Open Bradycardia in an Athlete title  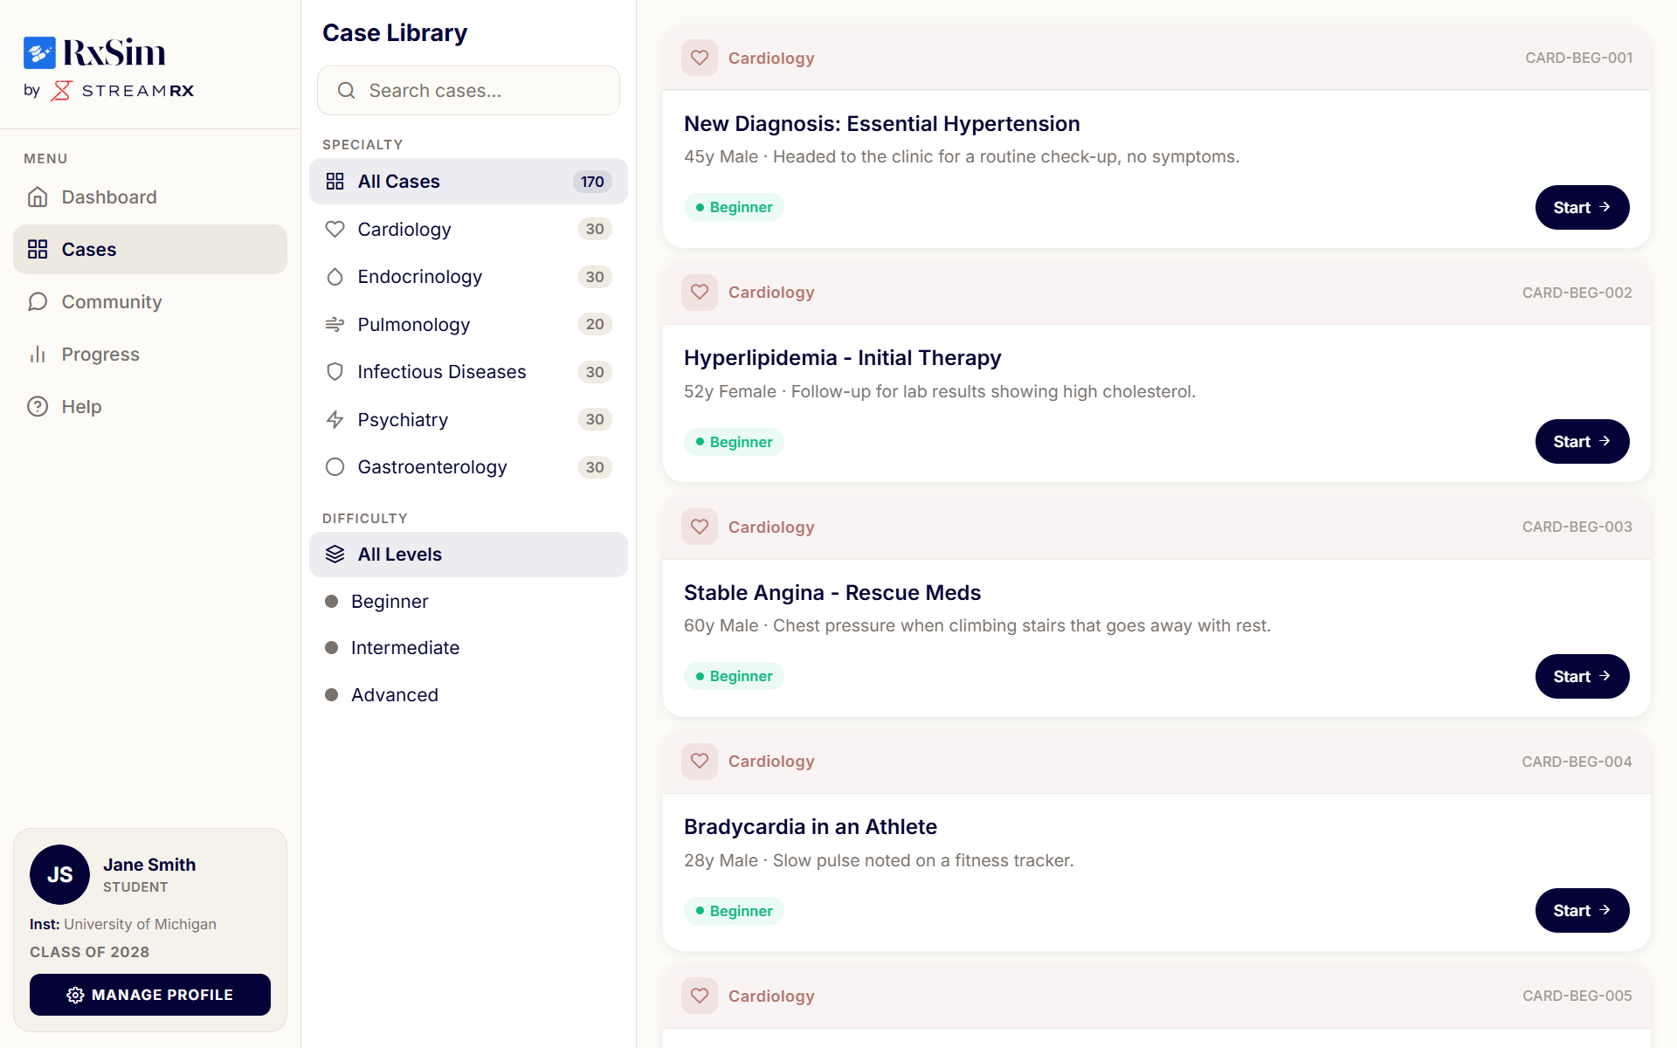(x=810, y=827)
